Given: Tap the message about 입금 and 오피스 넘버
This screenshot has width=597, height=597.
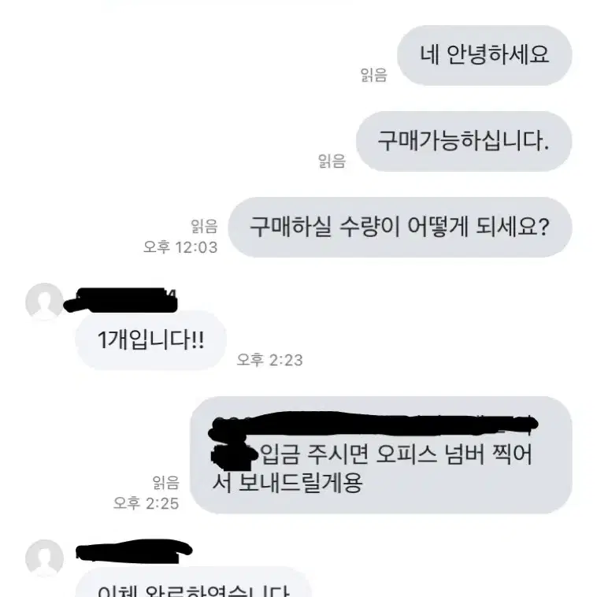Looking at the screenshot, I should pyautogui.click(x=380, y=455).
